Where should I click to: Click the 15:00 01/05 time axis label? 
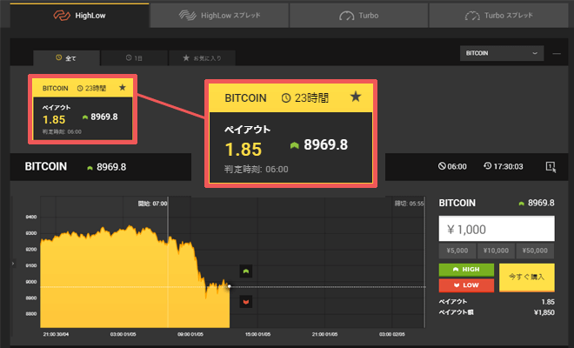pos(257,334)
